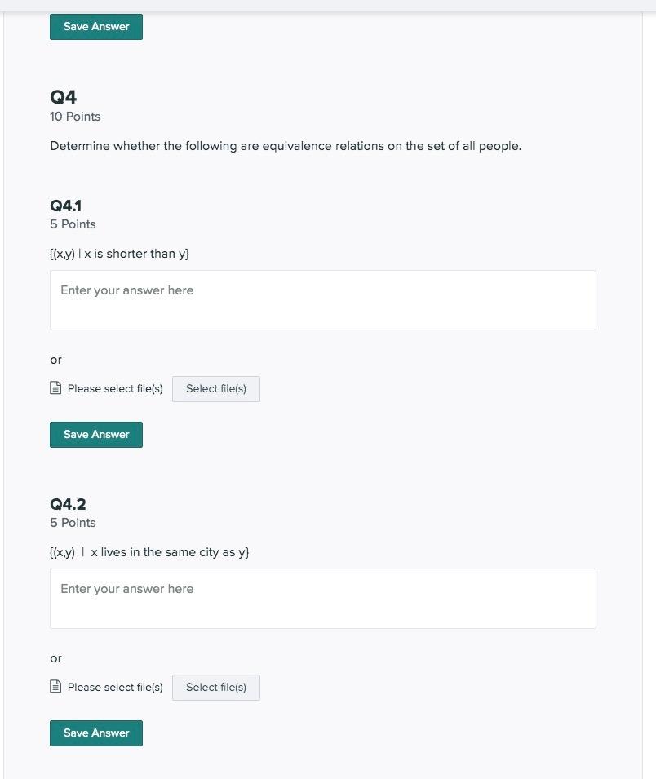Click the Save Answer button above Q4
This screenshot has height=779, width=656.
[96, 27]
